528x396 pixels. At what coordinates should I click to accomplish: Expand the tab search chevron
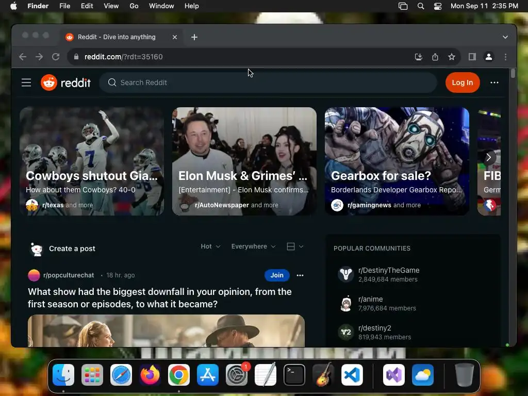click(x=505, y=37)
